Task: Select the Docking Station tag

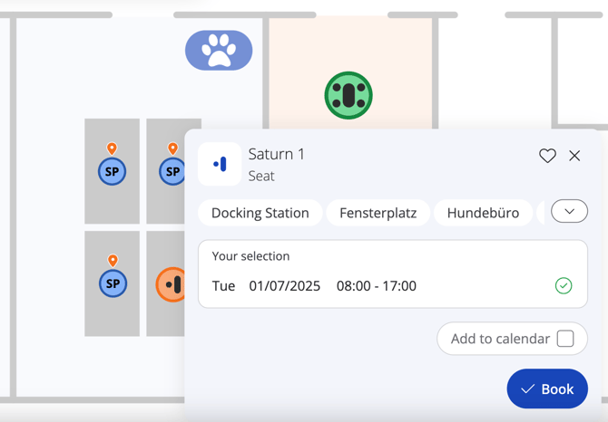Action: [x=260, y=213]
